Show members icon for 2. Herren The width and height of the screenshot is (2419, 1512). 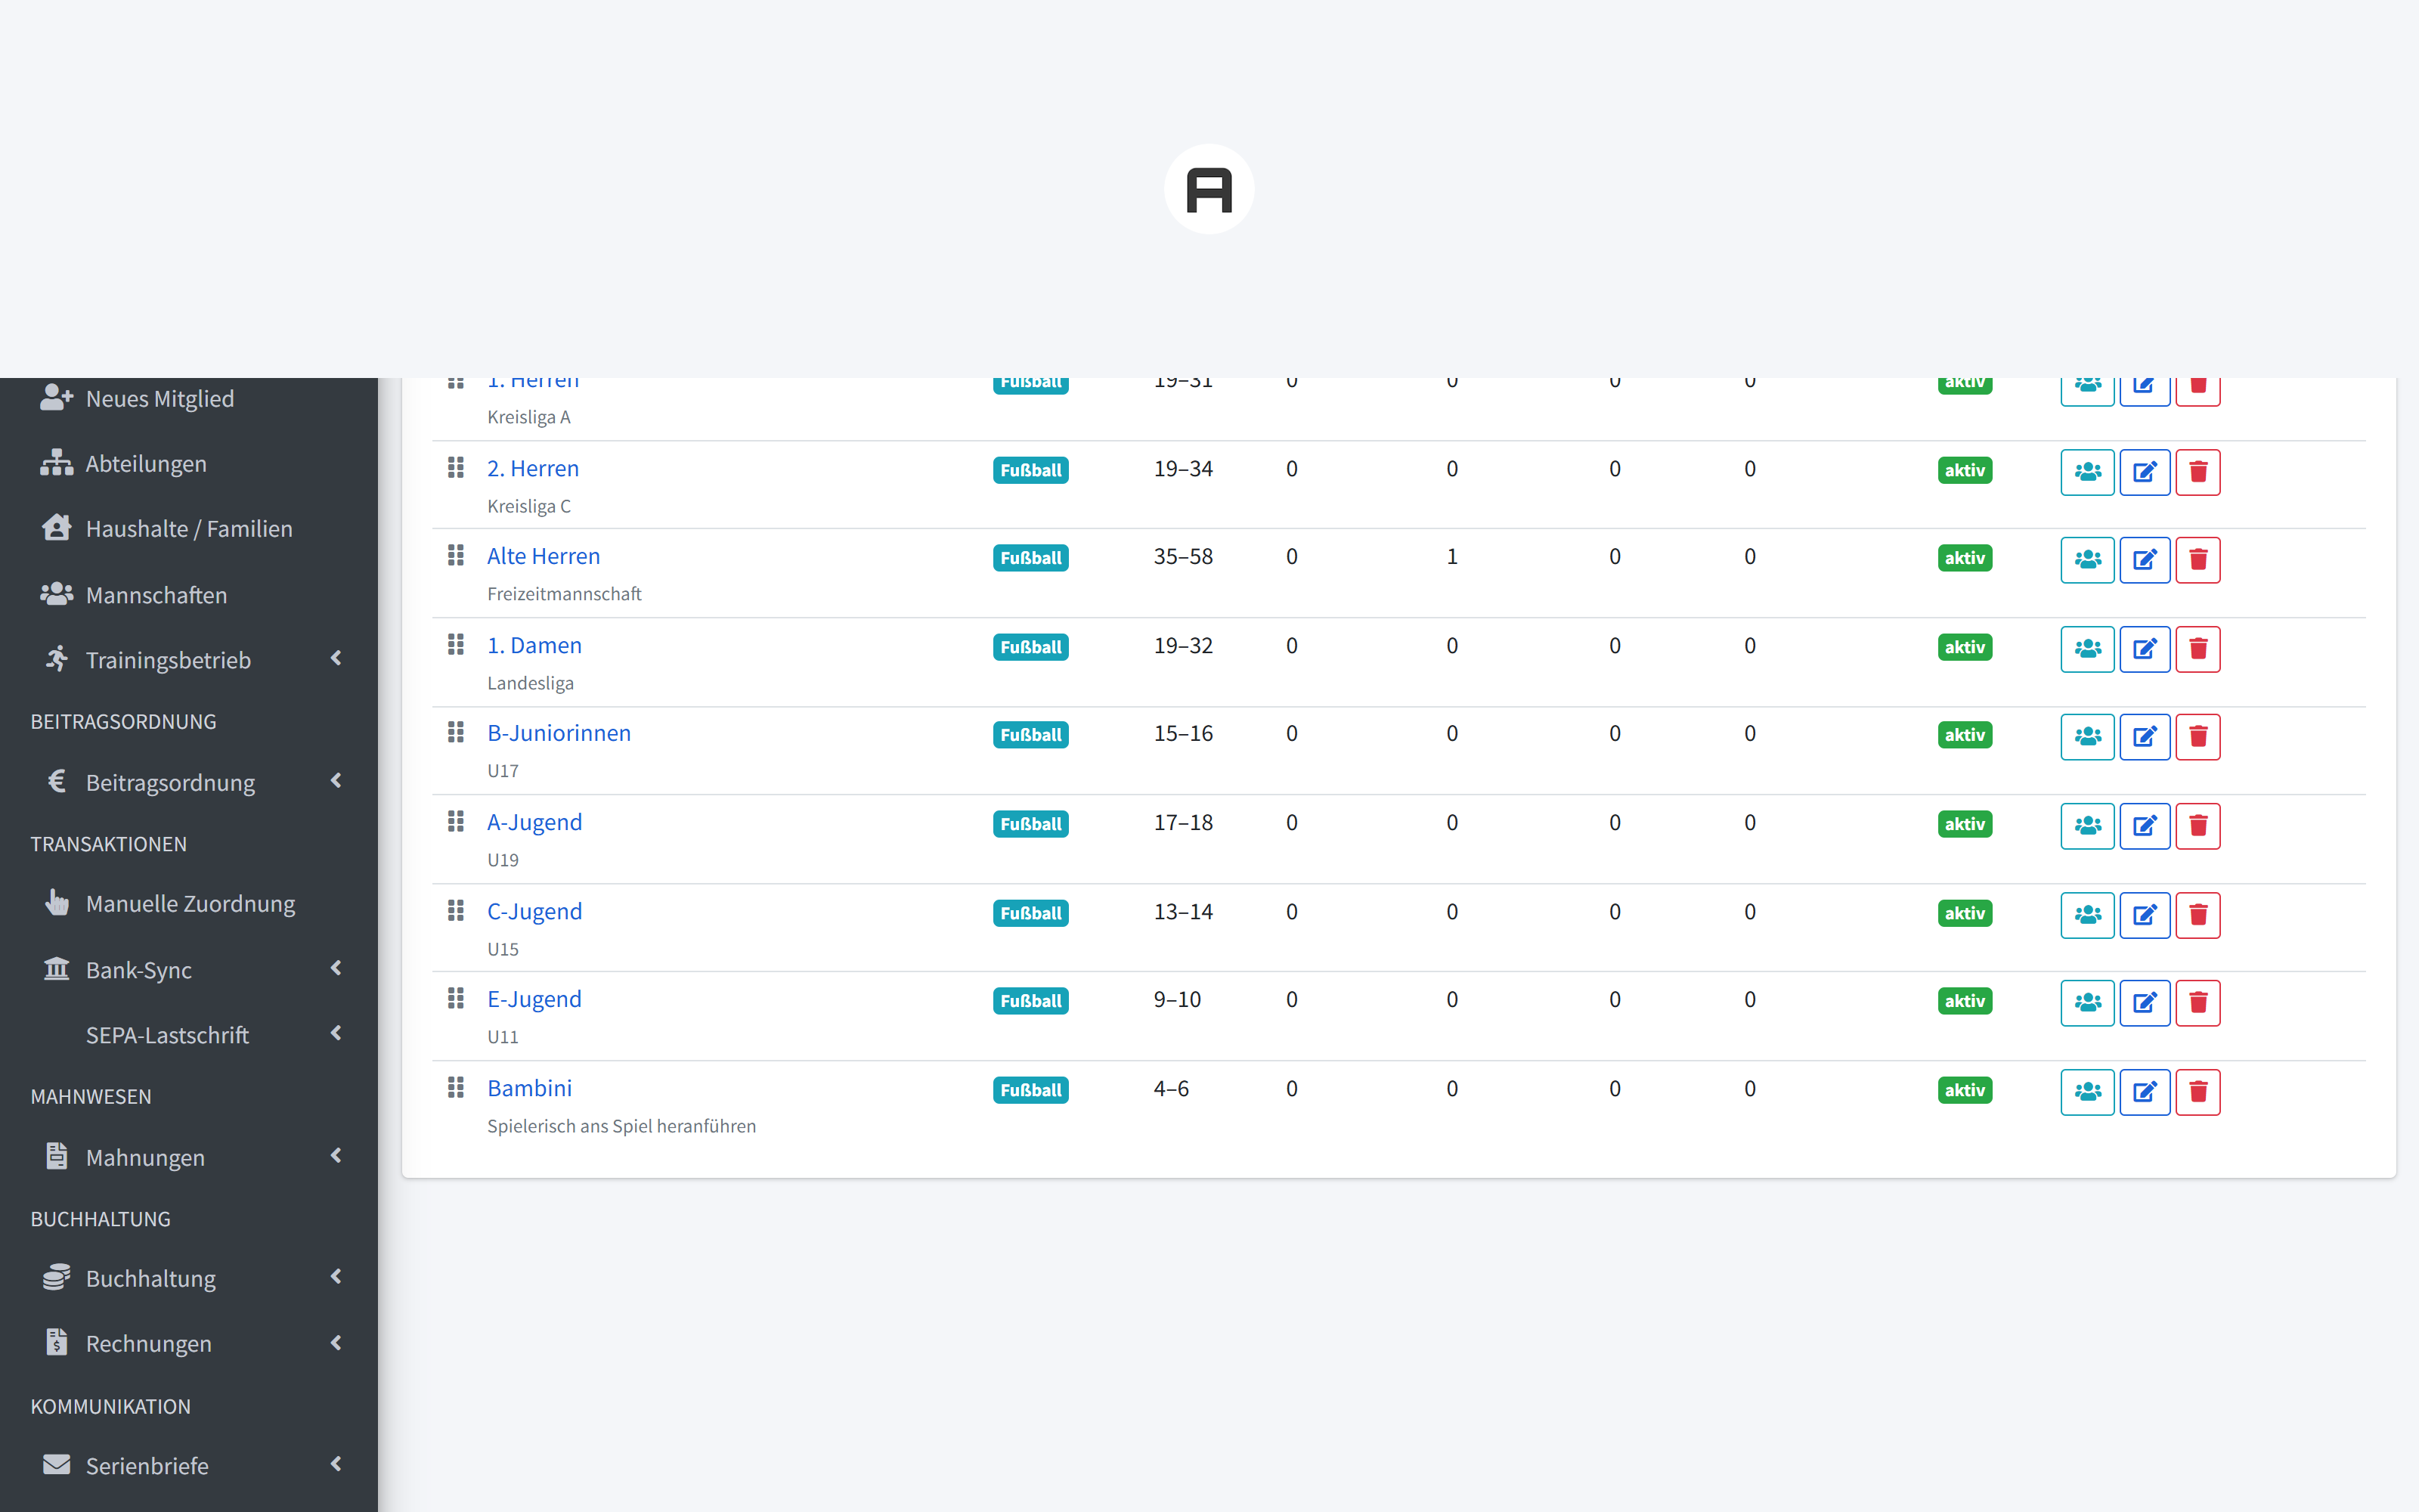(x=2087, y=471)
